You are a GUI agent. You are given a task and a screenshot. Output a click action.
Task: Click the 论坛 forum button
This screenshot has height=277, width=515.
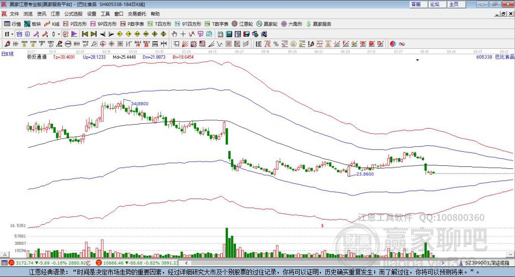437,4
